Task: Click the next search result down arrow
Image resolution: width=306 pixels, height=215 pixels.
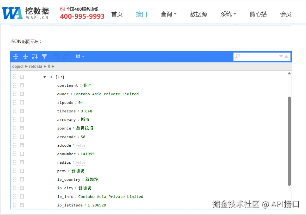Action: coord(281,56)
